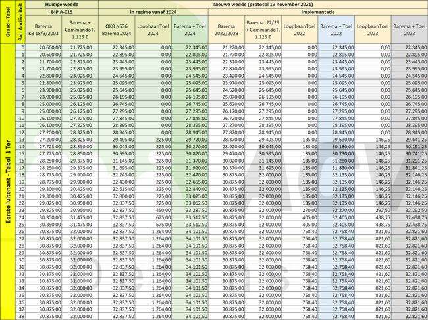The height and width of the screenshot is (320, 428).
Task: Select Barema 2022/2023 value 28.920,00
Action: (233, 147)
